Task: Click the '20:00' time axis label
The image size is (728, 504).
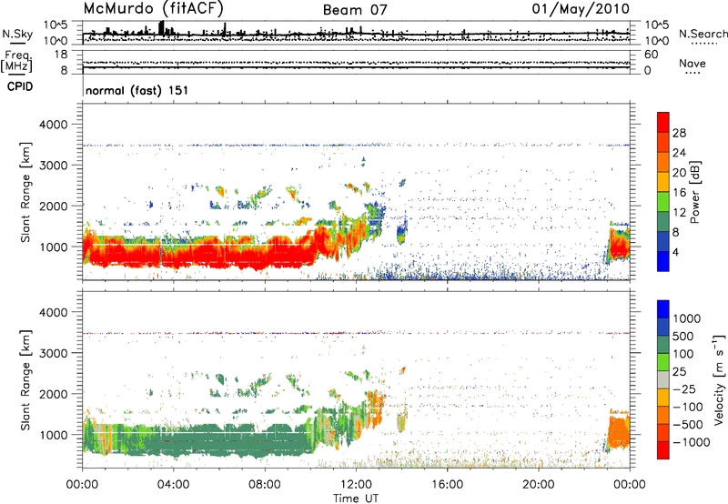Action: pos(539,485)
